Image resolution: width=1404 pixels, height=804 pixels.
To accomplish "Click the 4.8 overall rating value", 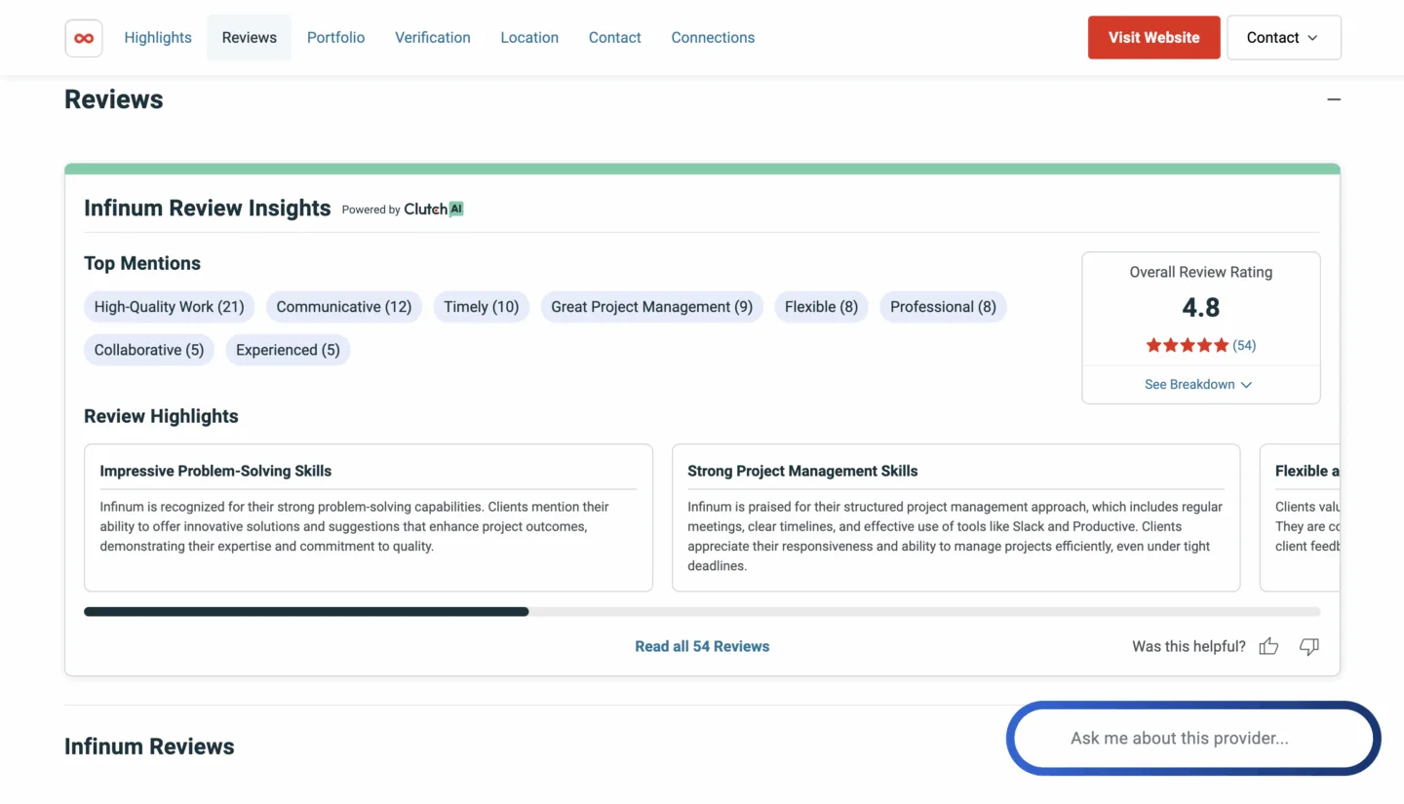I will (1201, 308).
